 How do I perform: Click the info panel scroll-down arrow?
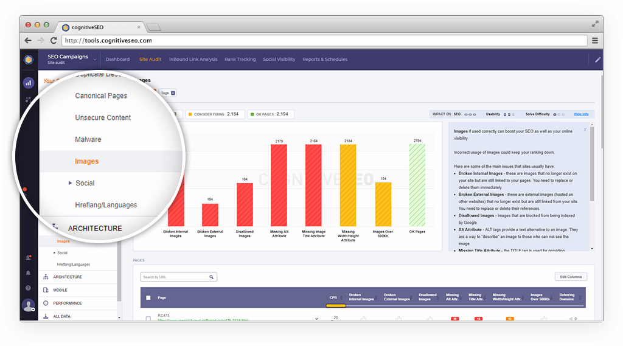(x=592, y=249)
